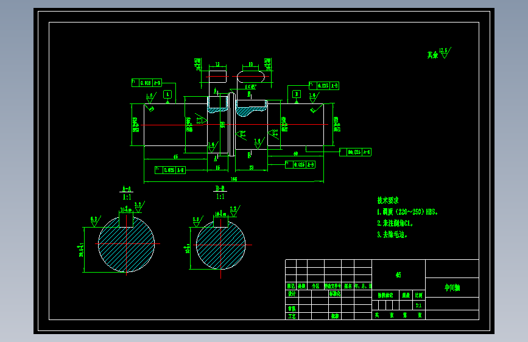Click the 2:1 scale cell in title block
The width and height of the screenshot is (528, 342).
(418, 305)
